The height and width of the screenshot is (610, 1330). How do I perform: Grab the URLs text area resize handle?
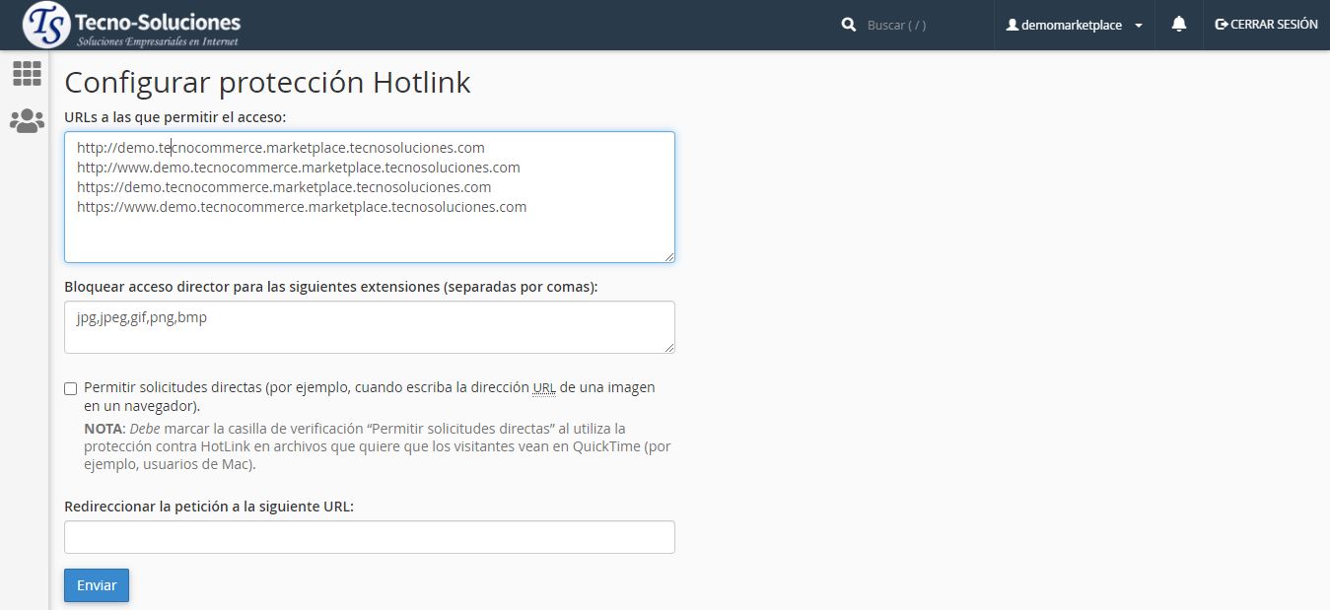coord(669,257)
